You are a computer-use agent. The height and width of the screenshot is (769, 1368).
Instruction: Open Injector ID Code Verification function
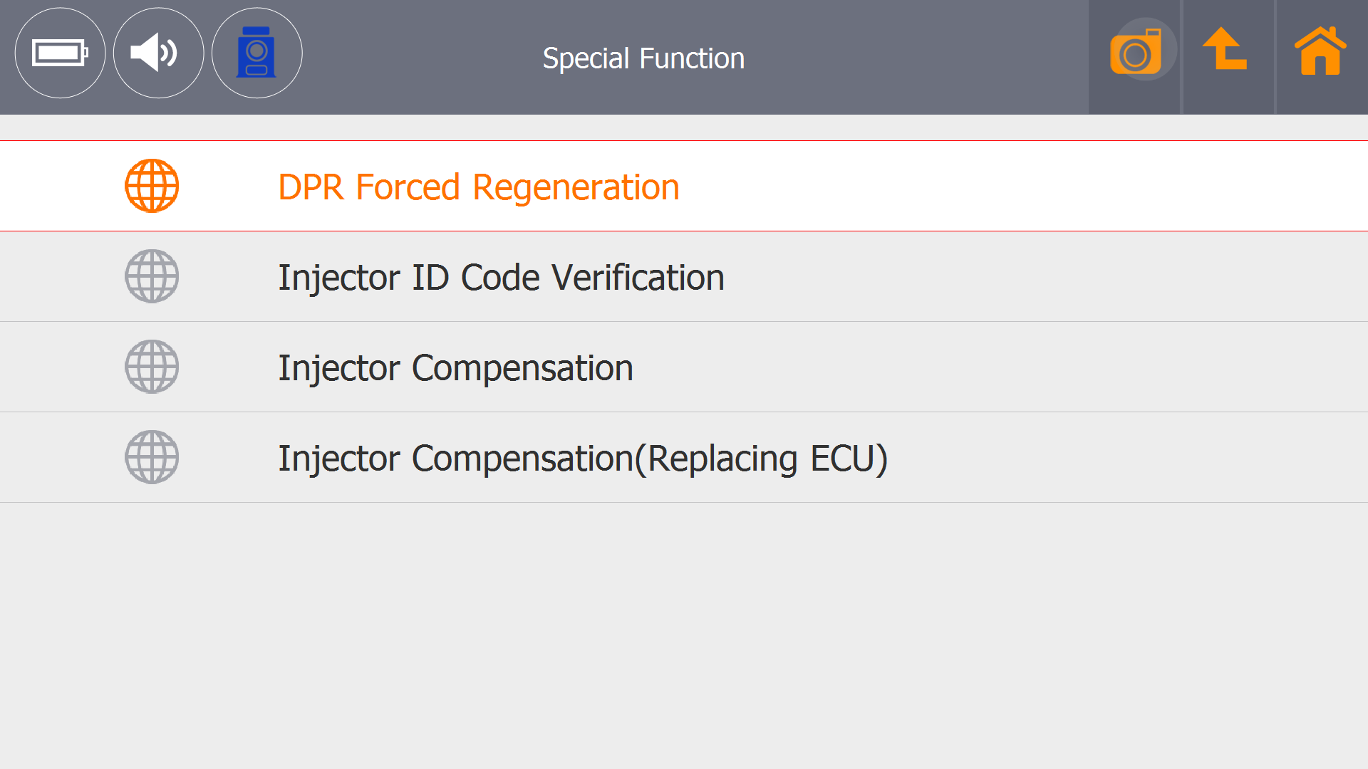tap(501, 278)
